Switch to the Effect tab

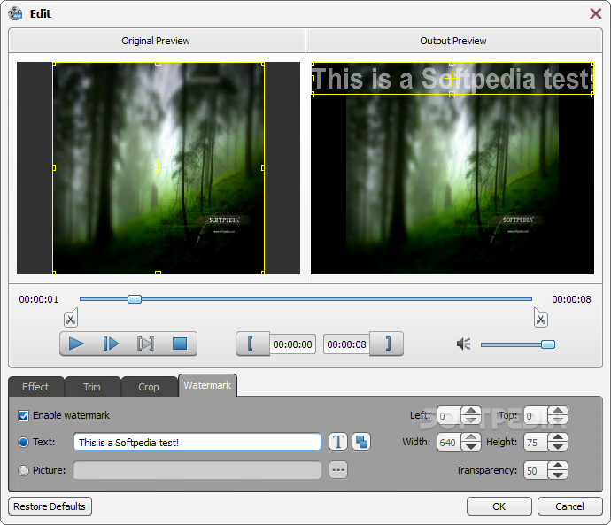[x=35, y=387]
